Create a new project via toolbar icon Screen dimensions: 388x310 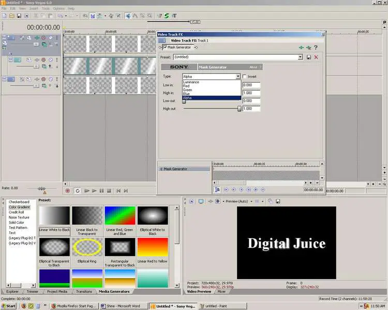click(5, 16)
